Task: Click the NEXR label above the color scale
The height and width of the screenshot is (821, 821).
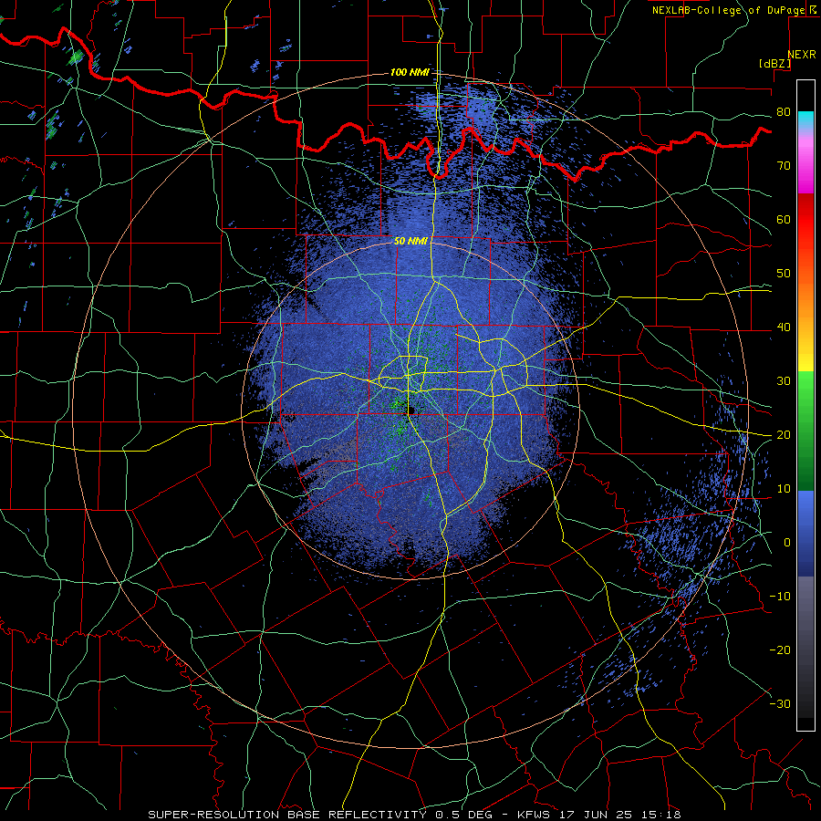Action: (x=802, y=55)
